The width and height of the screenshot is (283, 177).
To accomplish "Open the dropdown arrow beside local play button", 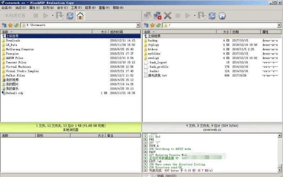I will [x=53, y=16].
